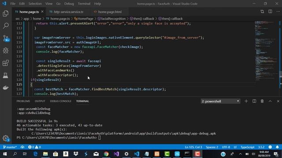Click in the terminal prompt line
Screen dimensions: 282x158
59,137
